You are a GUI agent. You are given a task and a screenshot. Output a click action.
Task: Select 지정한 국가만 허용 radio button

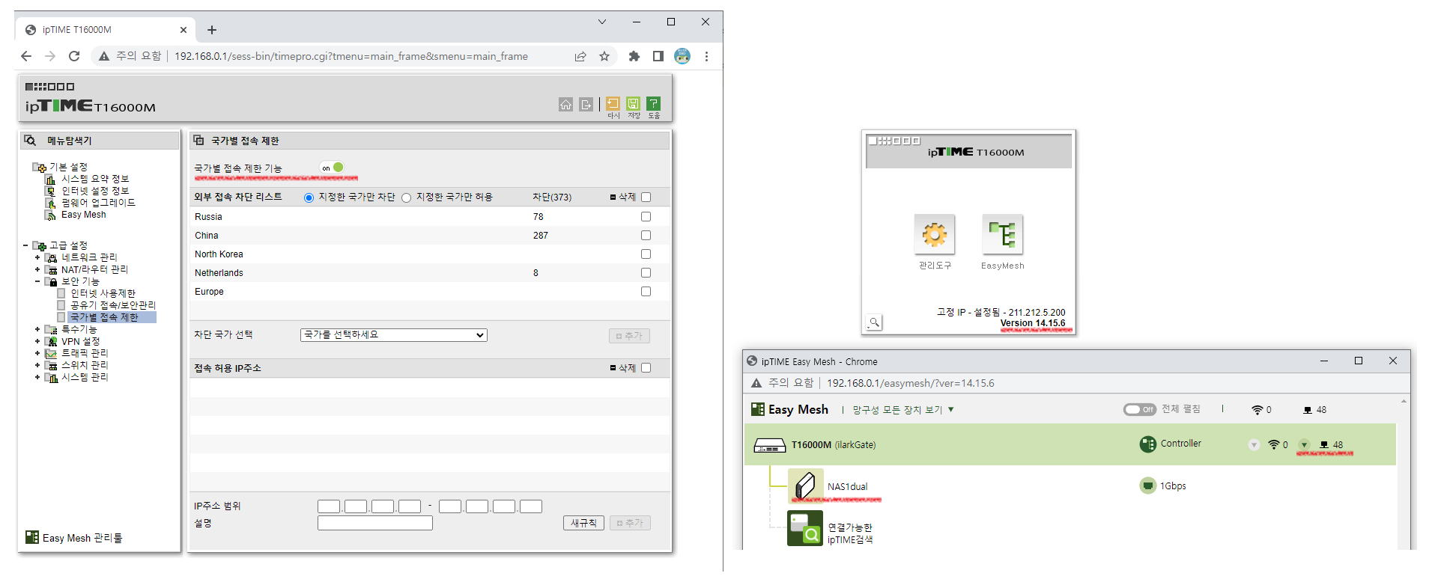(x=406, y=197)
